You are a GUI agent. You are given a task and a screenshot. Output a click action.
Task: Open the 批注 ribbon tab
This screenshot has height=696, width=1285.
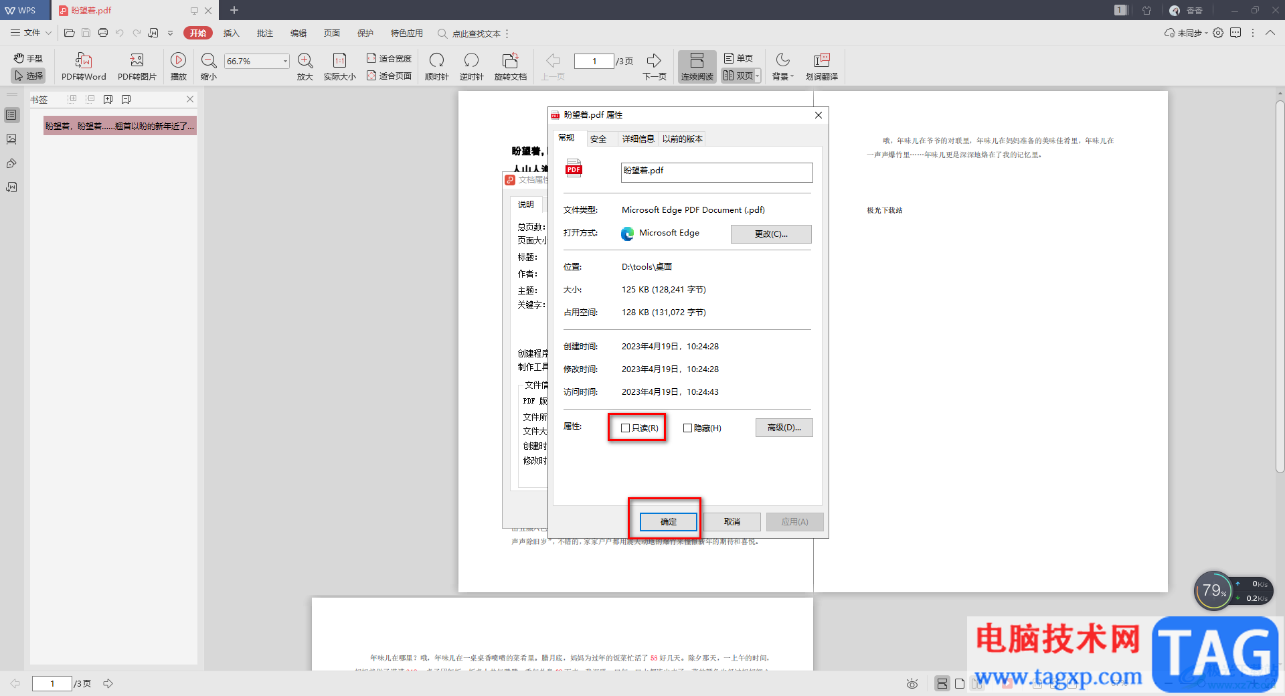[265, 33]
